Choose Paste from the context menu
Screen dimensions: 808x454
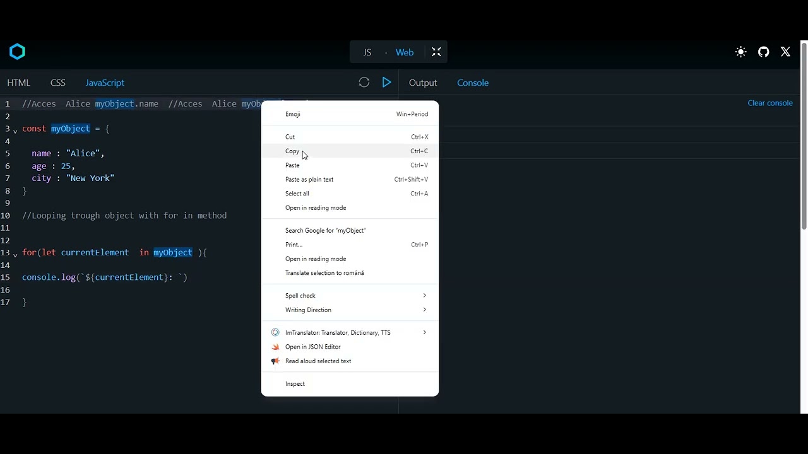(350, 165)
